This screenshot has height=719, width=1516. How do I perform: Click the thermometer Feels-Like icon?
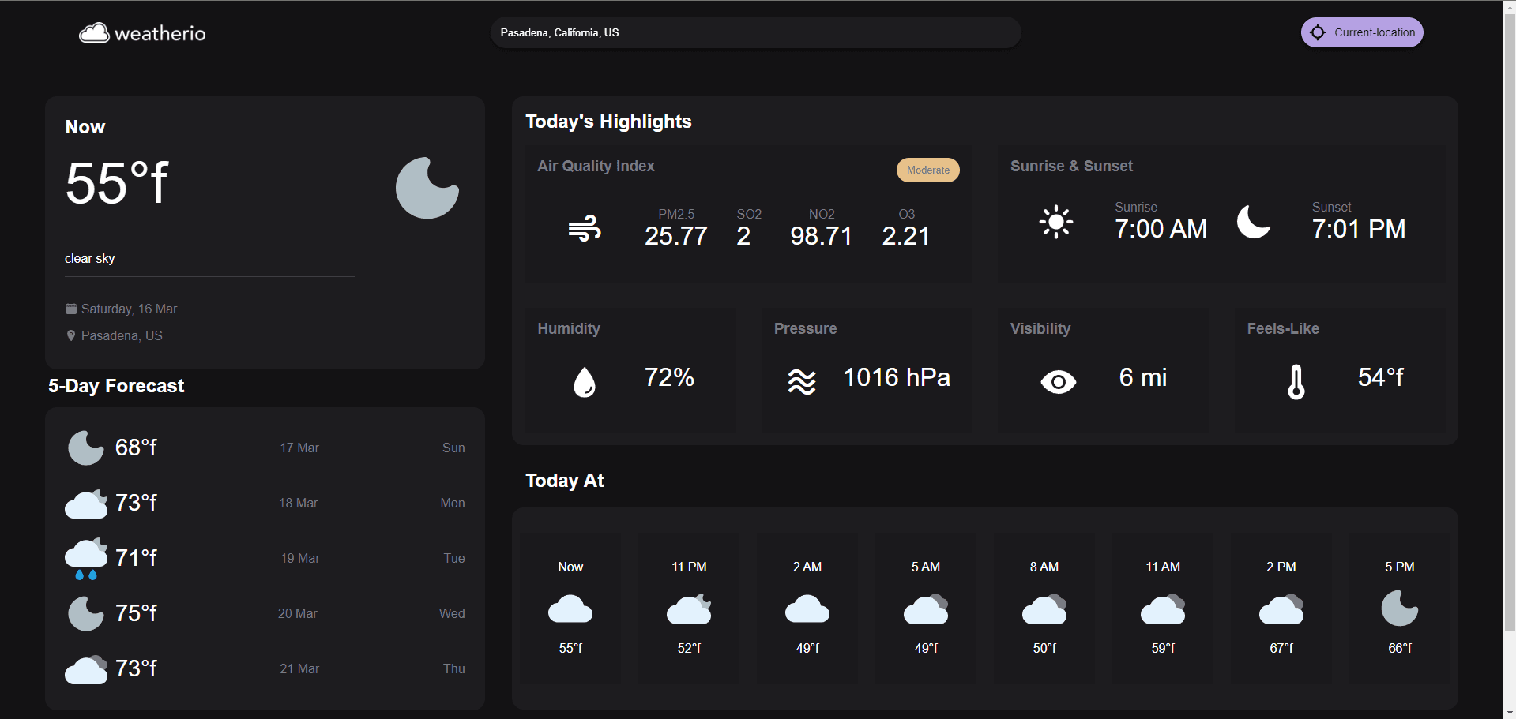1296,382
